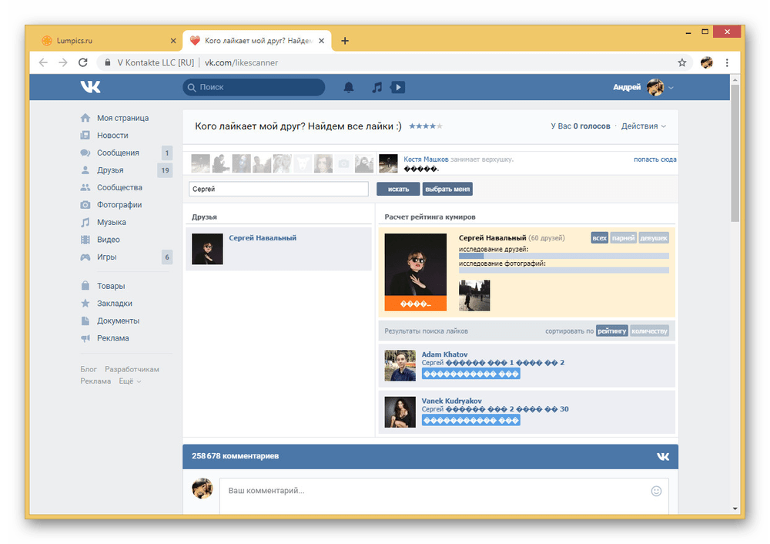Screen dimensions: 770x544
Task: Click the "попасть сюда" link
Action: (x=654, y=160)
